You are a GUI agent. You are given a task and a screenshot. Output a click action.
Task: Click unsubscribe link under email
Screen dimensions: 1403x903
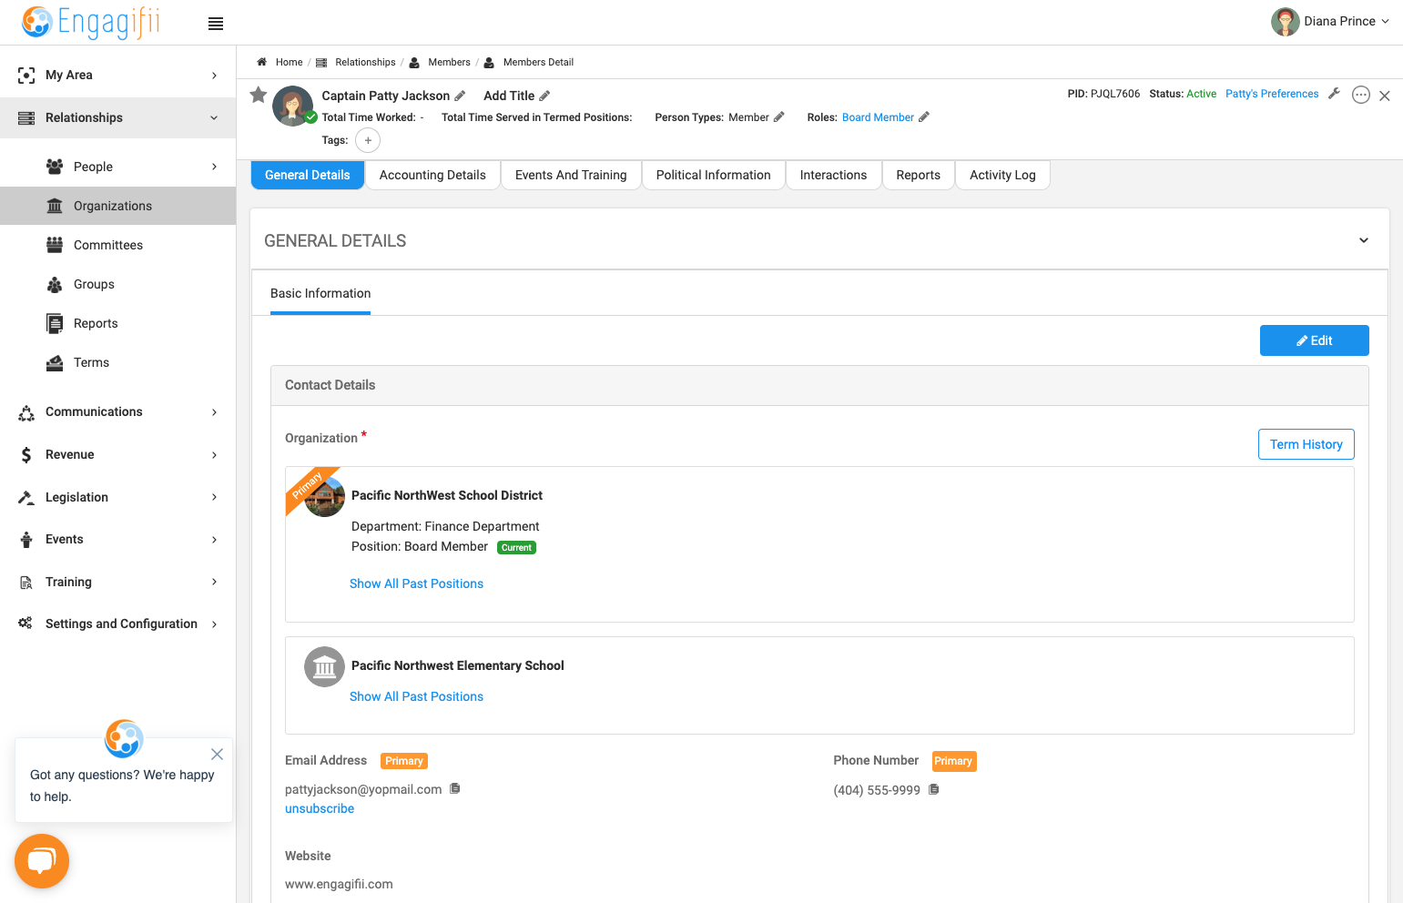[320, 808]
